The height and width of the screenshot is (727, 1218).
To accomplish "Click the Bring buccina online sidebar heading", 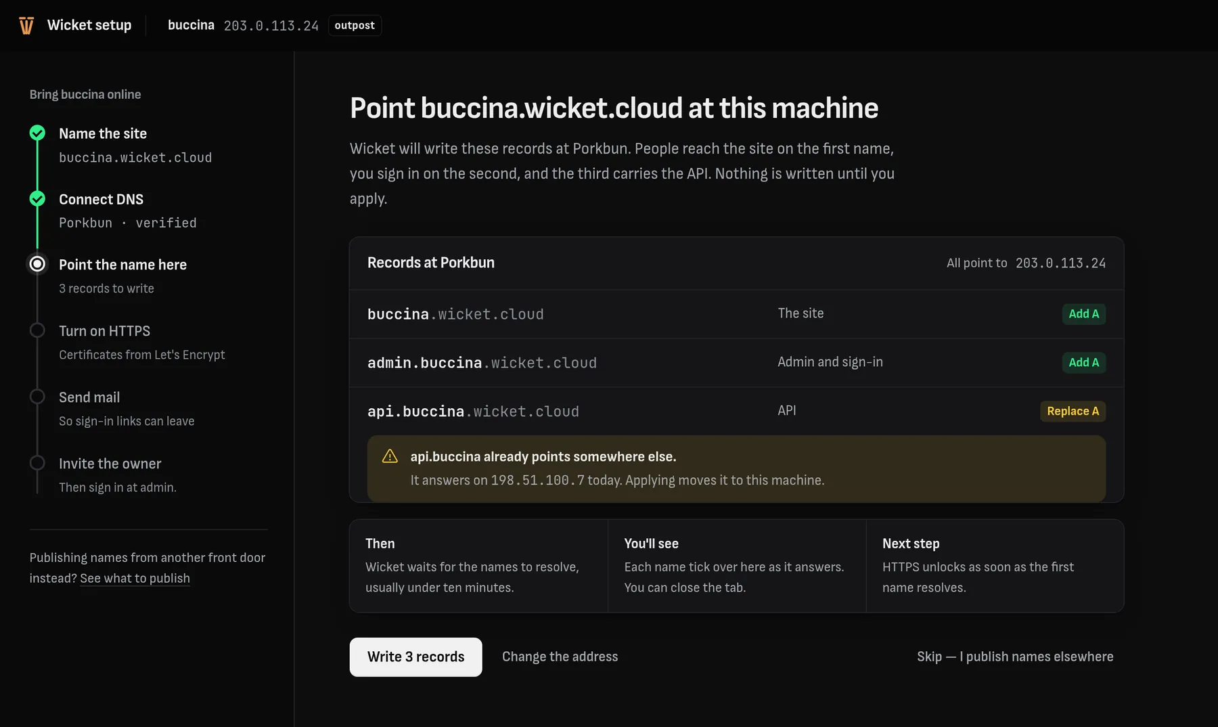I will (x=85, y=94).
